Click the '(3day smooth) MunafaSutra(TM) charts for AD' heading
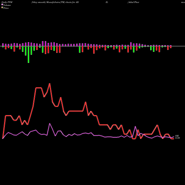185x185 pixels. coord(55,2)
